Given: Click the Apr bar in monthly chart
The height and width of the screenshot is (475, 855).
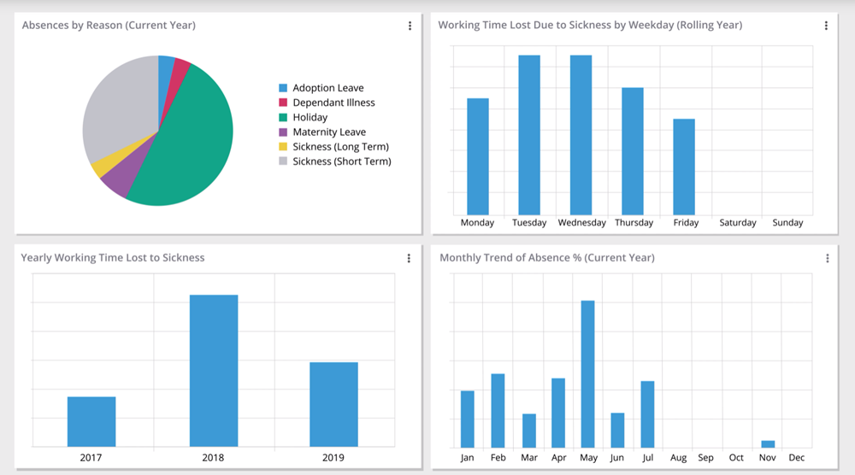Looking at the screenshot, I should [x=558, y=413].
